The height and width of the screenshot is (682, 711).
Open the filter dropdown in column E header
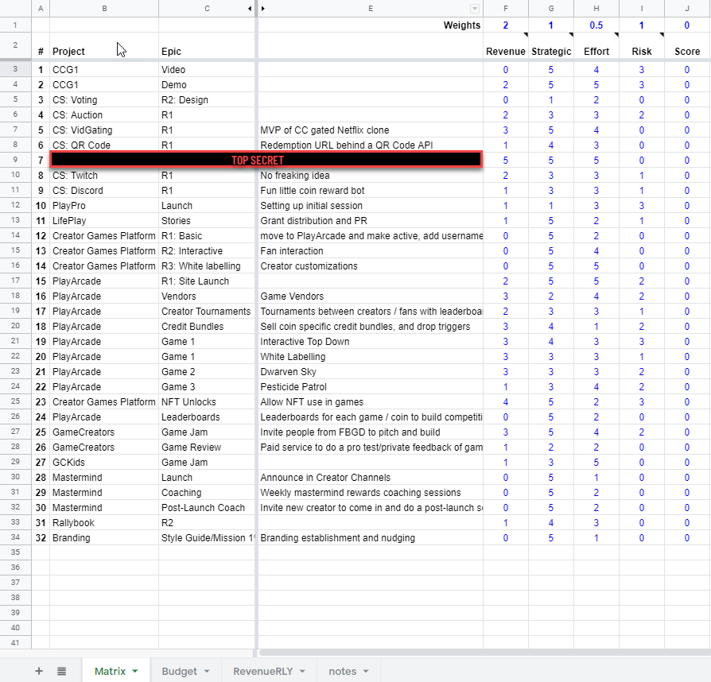pos(475,9)
